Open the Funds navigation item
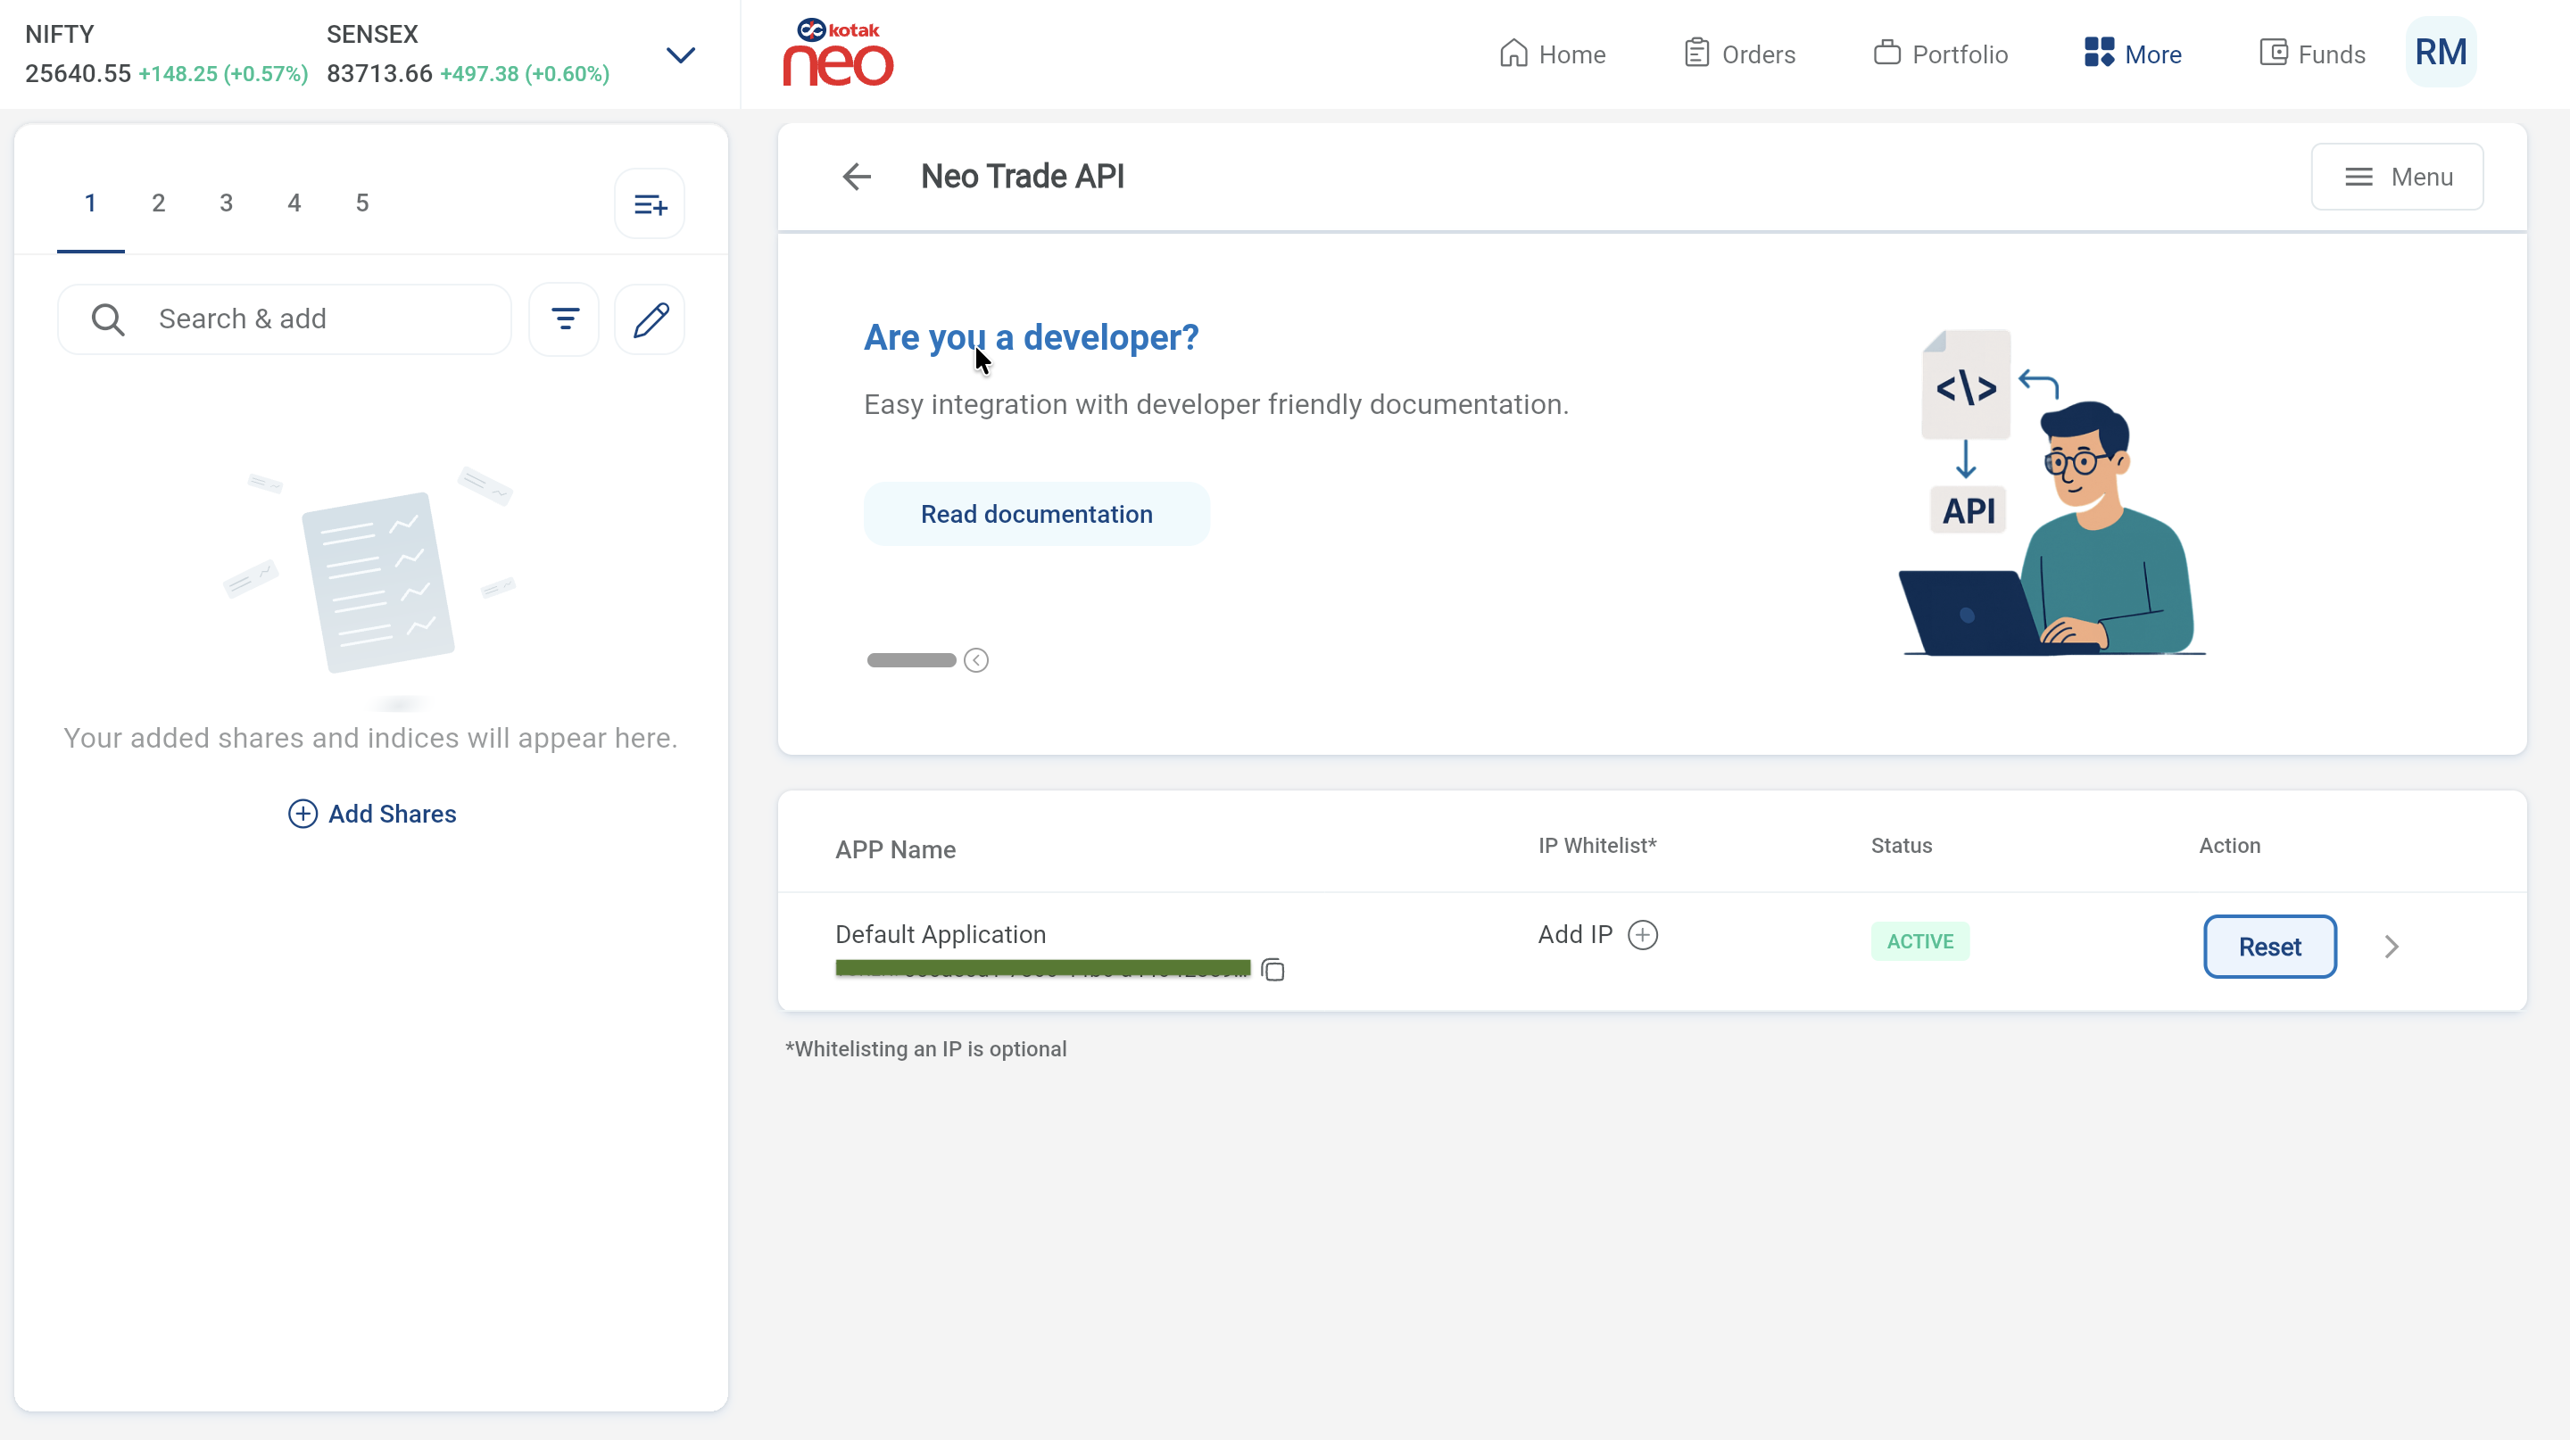This screenshot has width=2570, height=1440. 2311,54
